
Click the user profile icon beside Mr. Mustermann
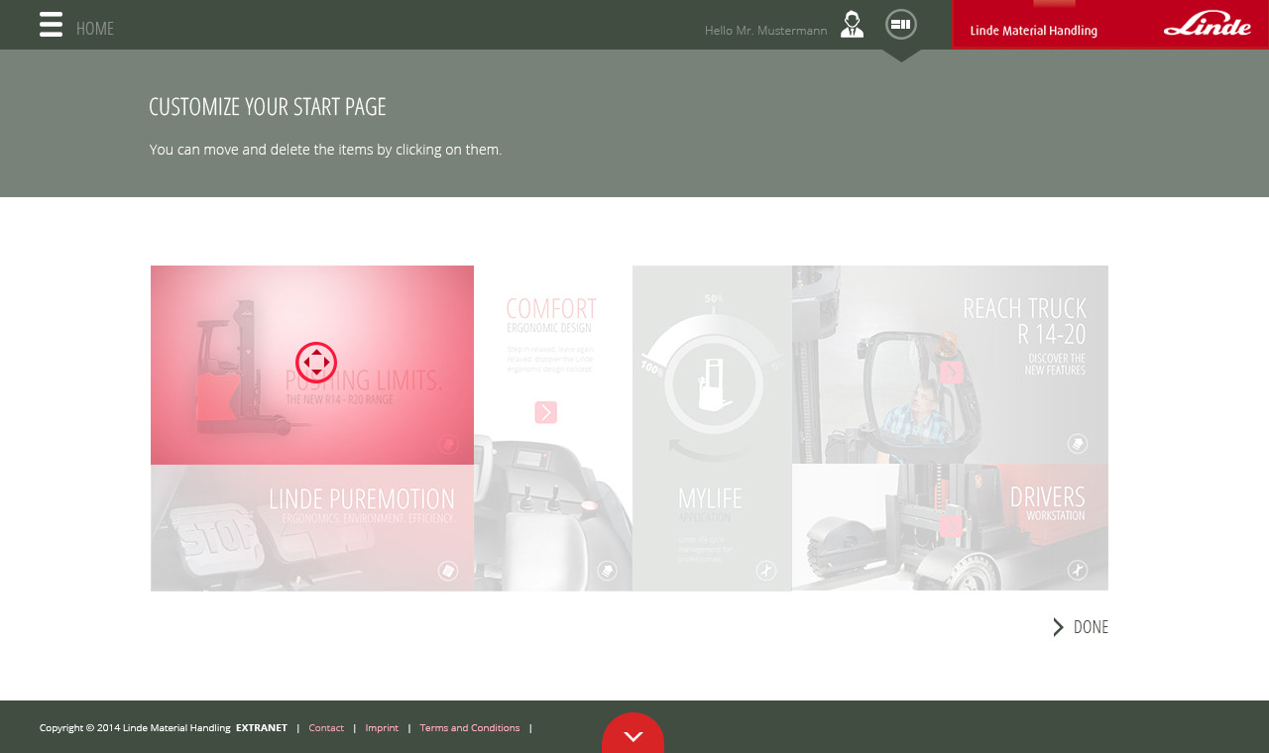point(852,25)
